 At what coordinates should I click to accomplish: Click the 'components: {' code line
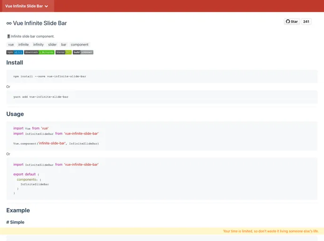tap(29, 180)
